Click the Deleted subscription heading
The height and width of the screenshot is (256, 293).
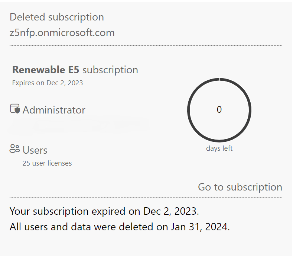tap(57, 17)
